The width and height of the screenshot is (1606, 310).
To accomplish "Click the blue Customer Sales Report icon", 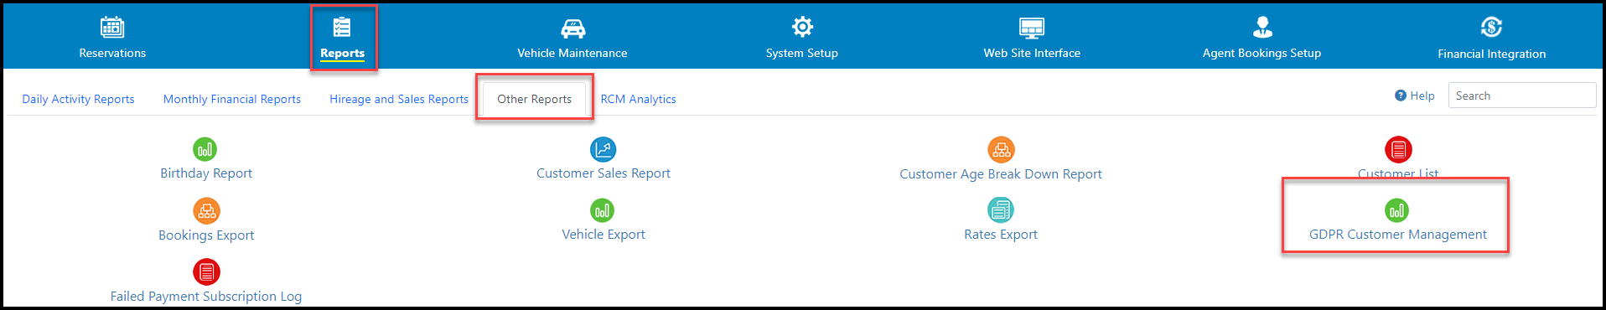I will pyautogui.click(x=604, y=149).
